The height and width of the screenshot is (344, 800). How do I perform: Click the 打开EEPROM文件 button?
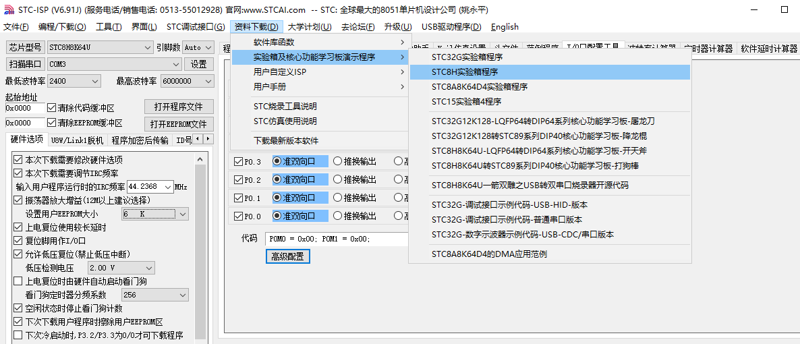click(x=179, y=124)
